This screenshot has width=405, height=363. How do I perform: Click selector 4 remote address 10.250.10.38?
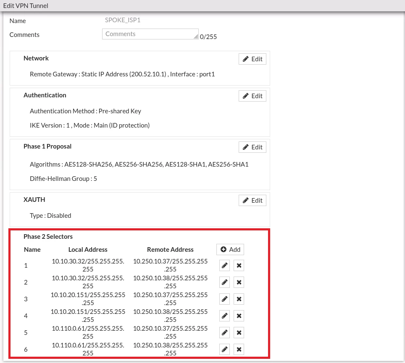point(170,316)
